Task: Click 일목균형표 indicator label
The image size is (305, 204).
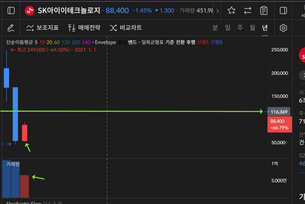Action: point(152,42)
